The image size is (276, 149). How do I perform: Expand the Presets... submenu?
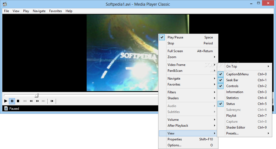(x=245, y=133)
